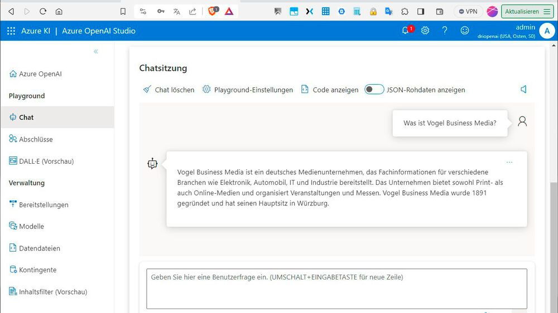The width and height of the screenshot is (558, 313).
Task: Go back with the browser back arrow
Action: point(11,11)
